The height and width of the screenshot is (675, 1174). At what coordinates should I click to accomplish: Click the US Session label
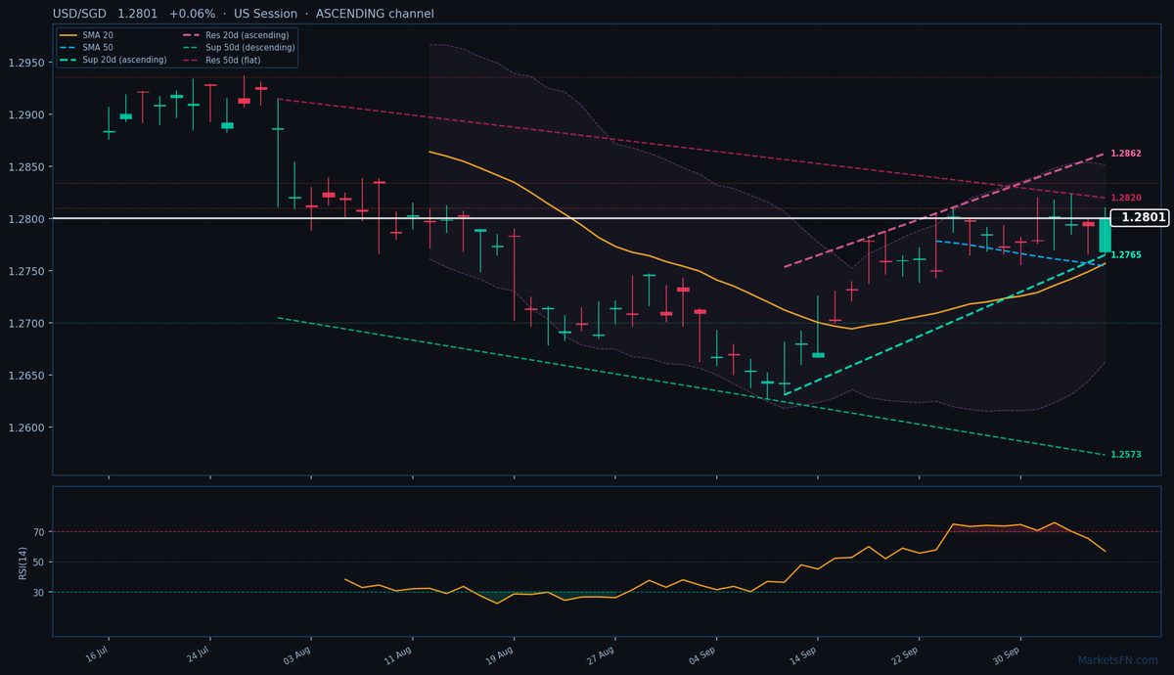pyautogui.click(x=265, y=14)
